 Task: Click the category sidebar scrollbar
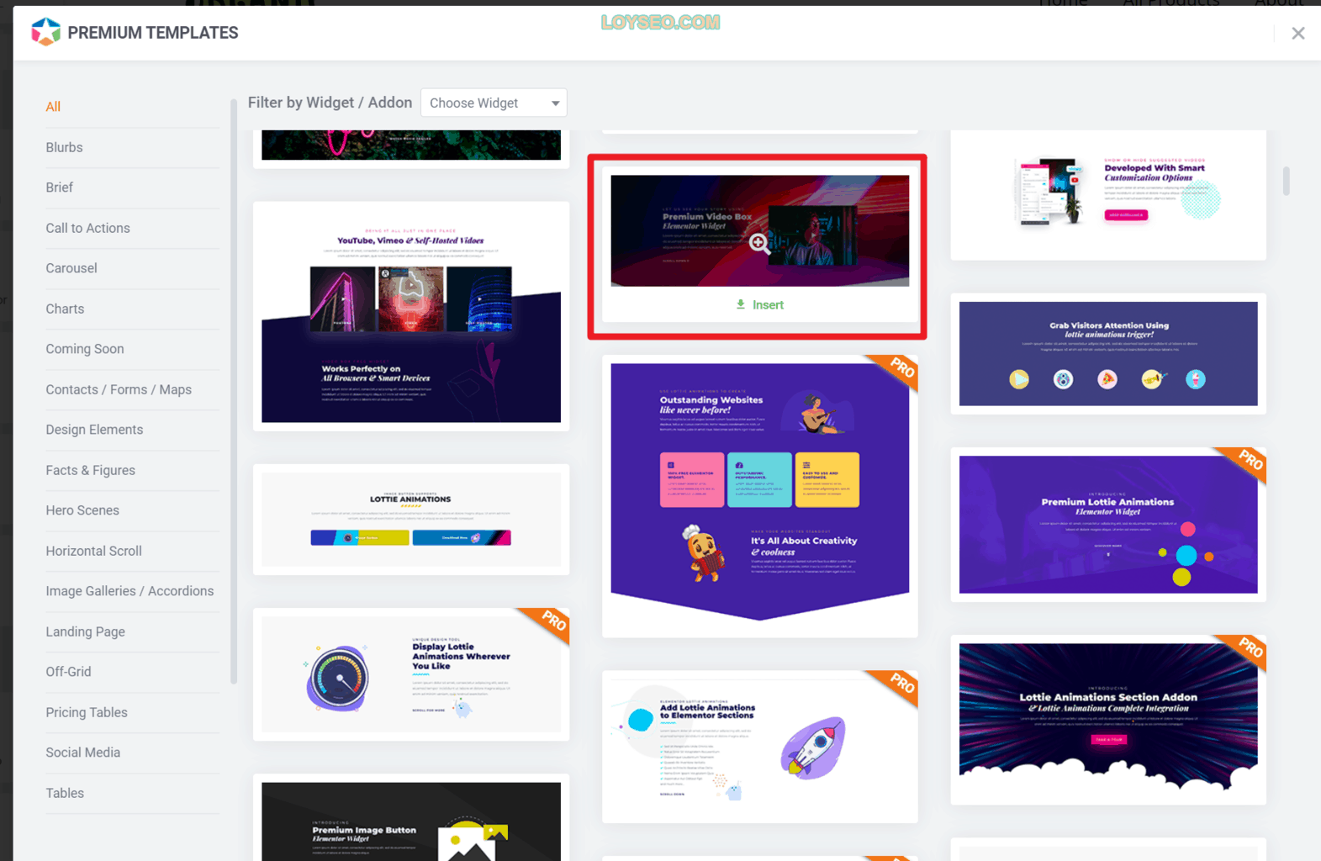click(x=234, y=392)
